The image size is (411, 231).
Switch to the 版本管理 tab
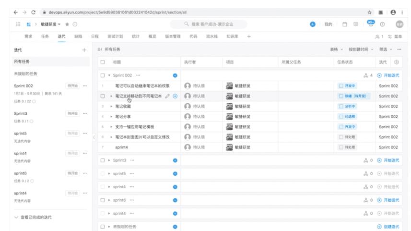[x=173, y=36]
